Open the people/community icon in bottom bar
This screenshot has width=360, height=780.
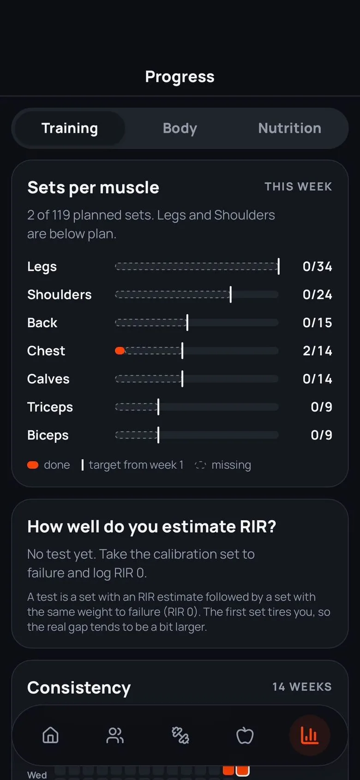tap(115, 735)
